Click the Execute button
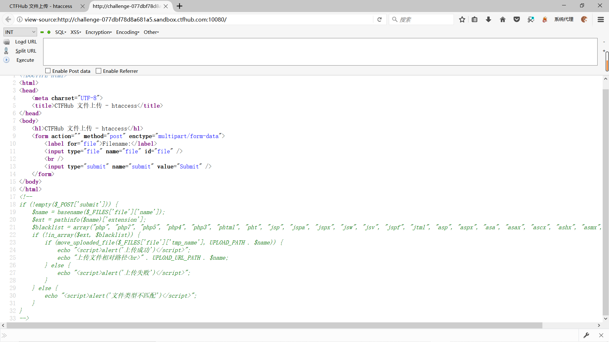 pos(25,60)
